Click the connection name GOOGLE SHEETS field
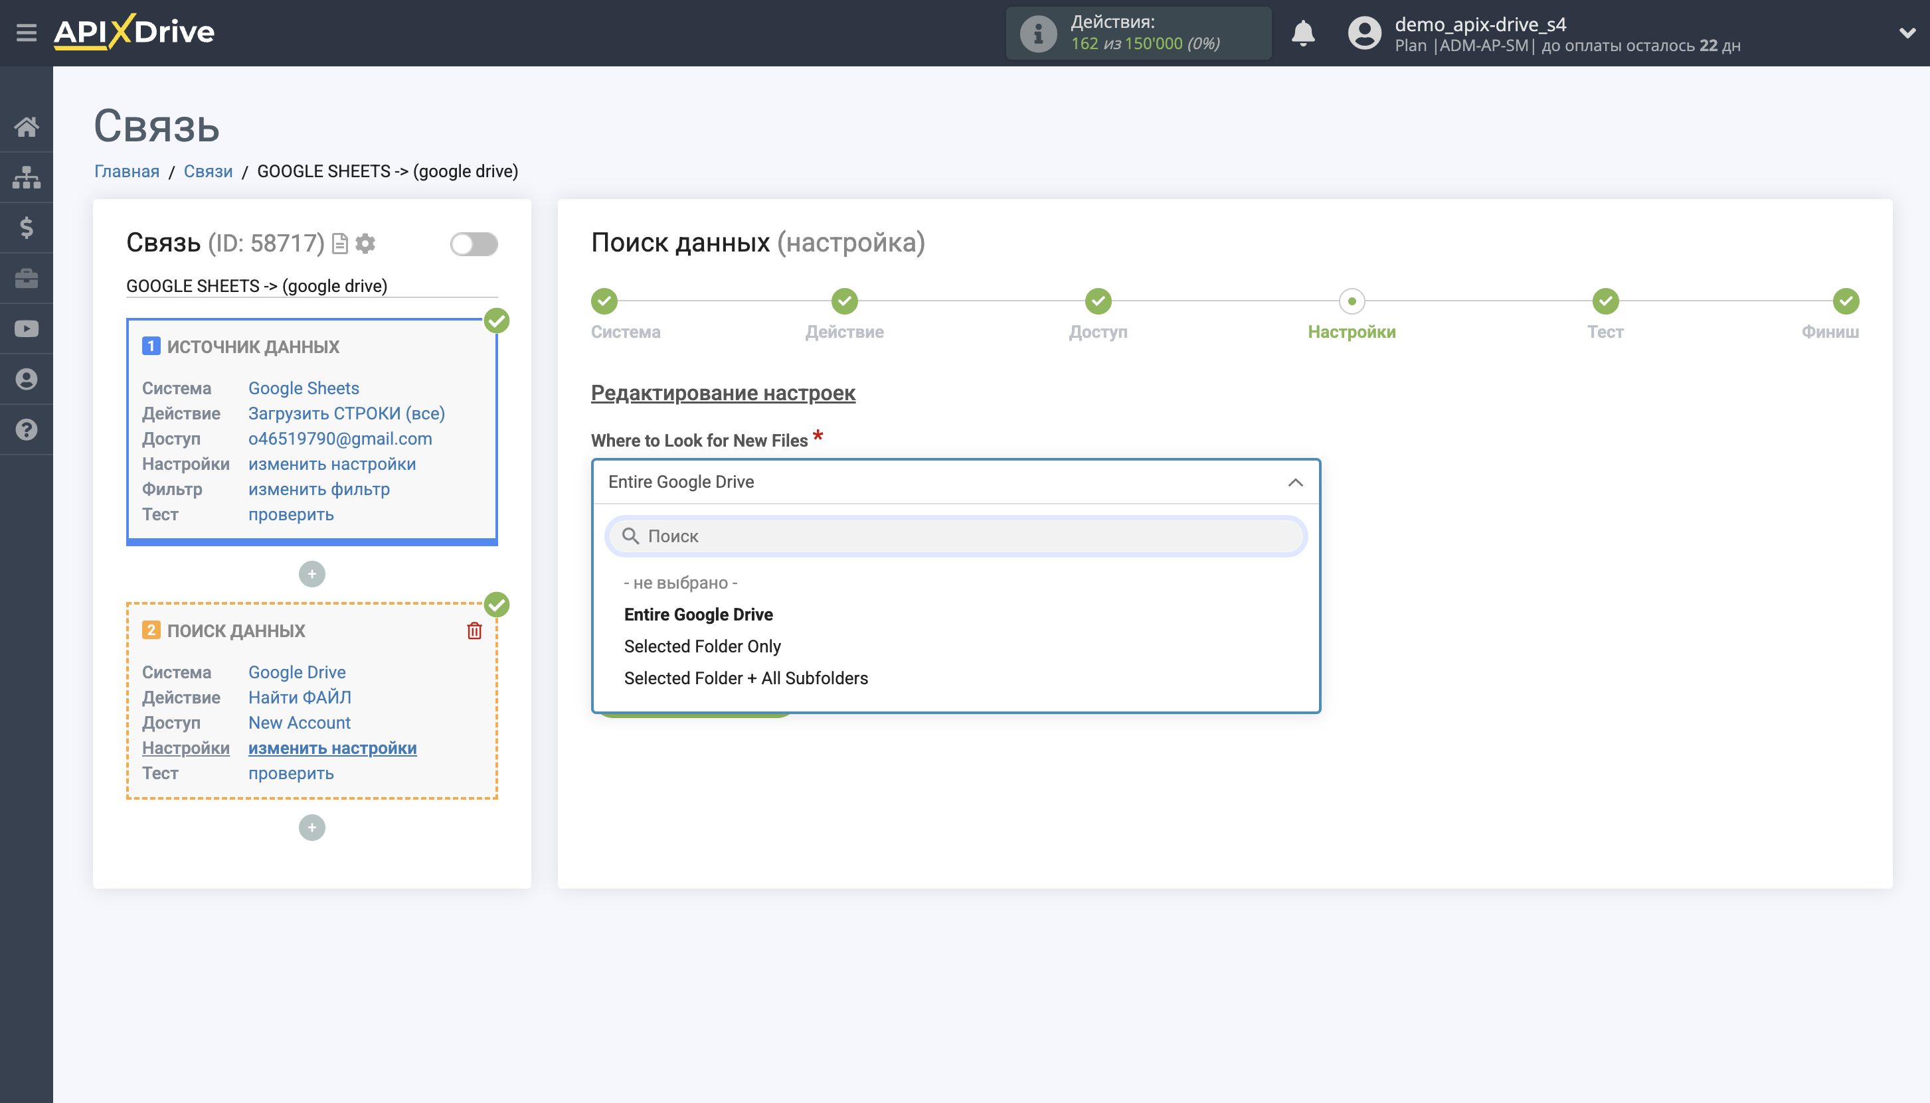The image size is (1930, 1103). 311,285
